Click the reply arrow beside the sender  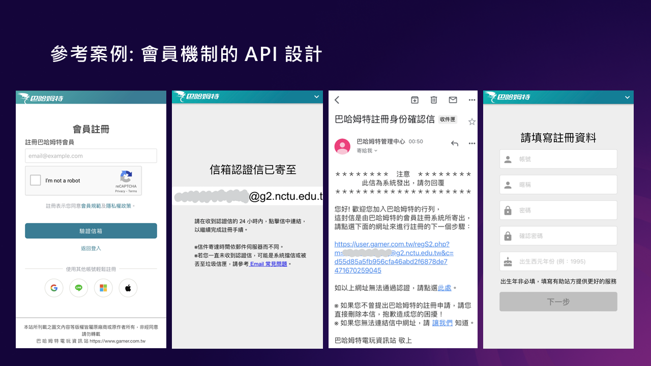pyautogui.click(x=454, y=143)
